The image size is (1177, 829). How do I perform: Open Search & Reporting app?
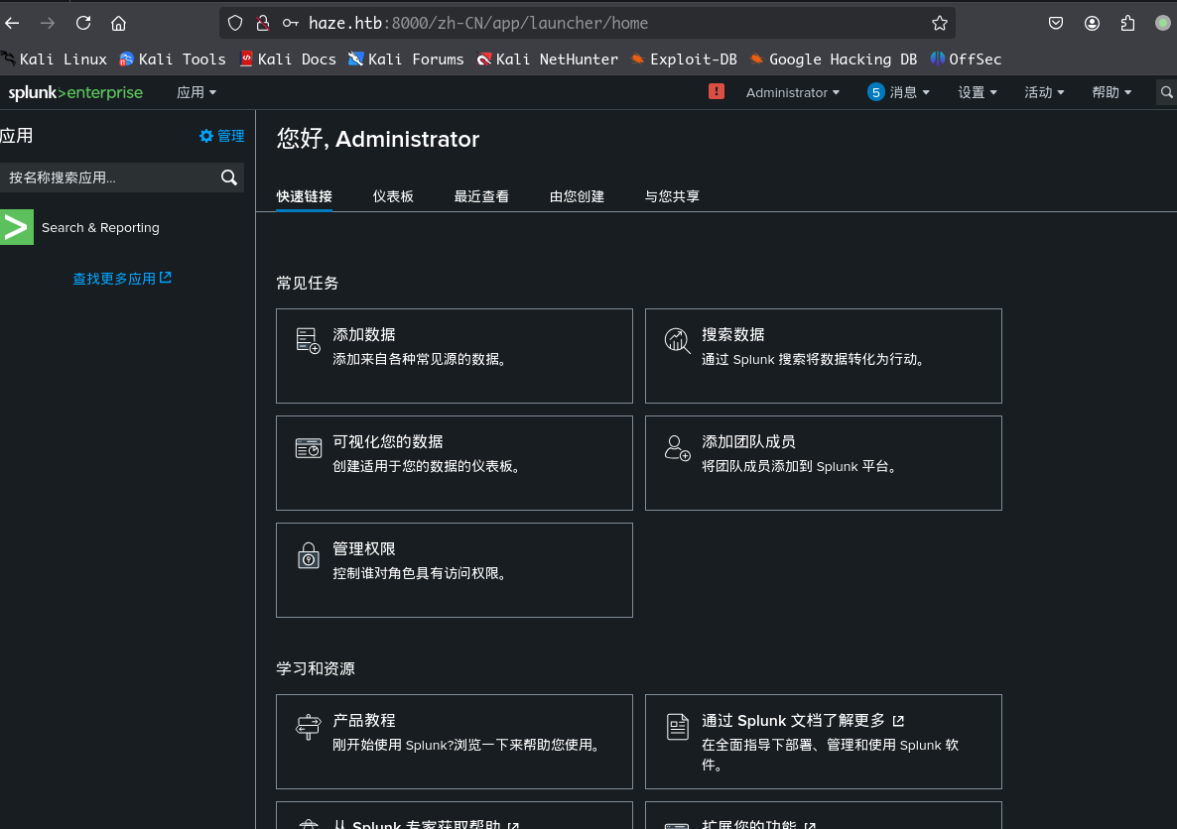coord(100,227)
